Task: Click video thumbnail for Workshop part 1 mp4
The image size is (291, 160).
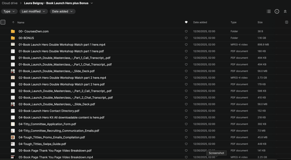Action: [x=13, y=45]
